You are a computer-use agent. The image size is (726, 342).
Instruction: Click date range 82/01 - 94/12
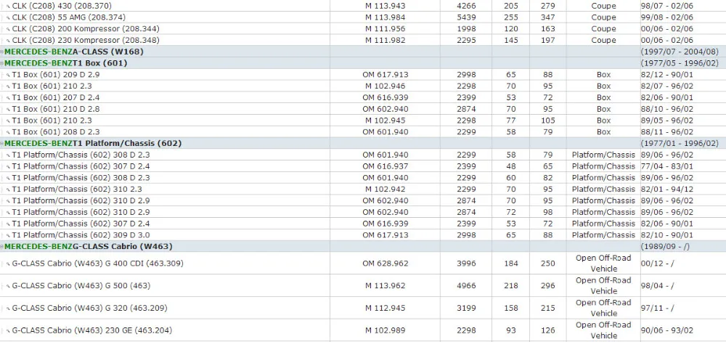click(x=667, y=190)
